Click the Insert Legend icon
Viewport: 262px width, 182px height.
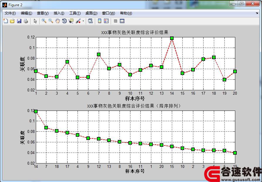pyautogui.click(x=106, y=21)
